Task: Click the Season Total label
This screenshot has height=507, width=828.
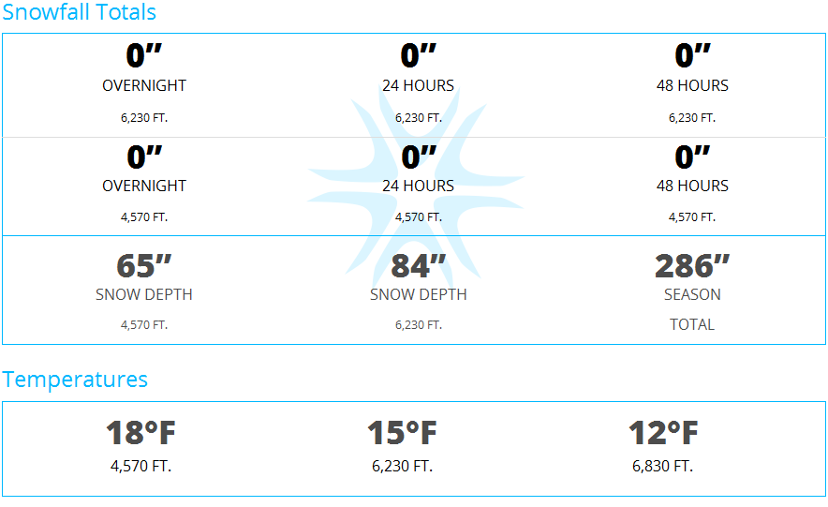Action: click(692, 309)
